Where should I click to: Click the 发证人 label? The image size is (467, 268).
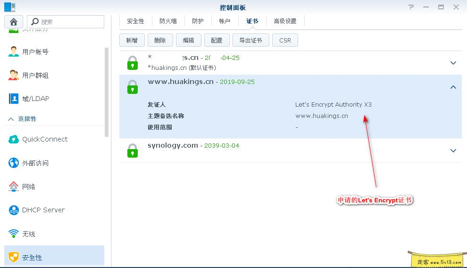(x=156, y=105)
